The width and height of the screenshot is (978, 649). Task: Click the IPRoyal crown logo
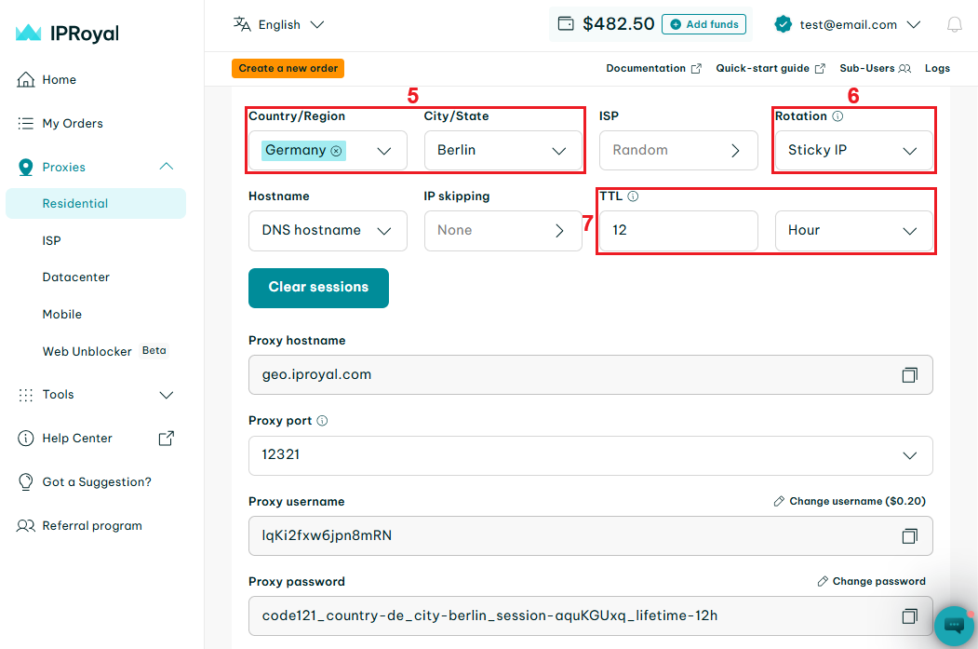pos(29,33)
